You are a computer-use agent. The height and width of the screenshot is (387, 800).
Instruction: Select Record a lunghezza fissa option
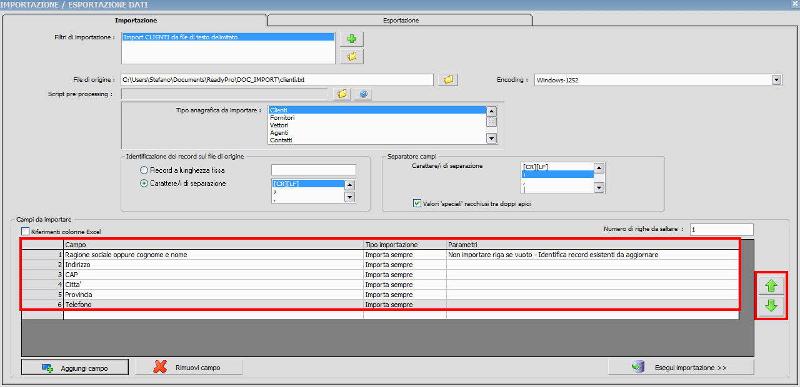pos(144,170)
